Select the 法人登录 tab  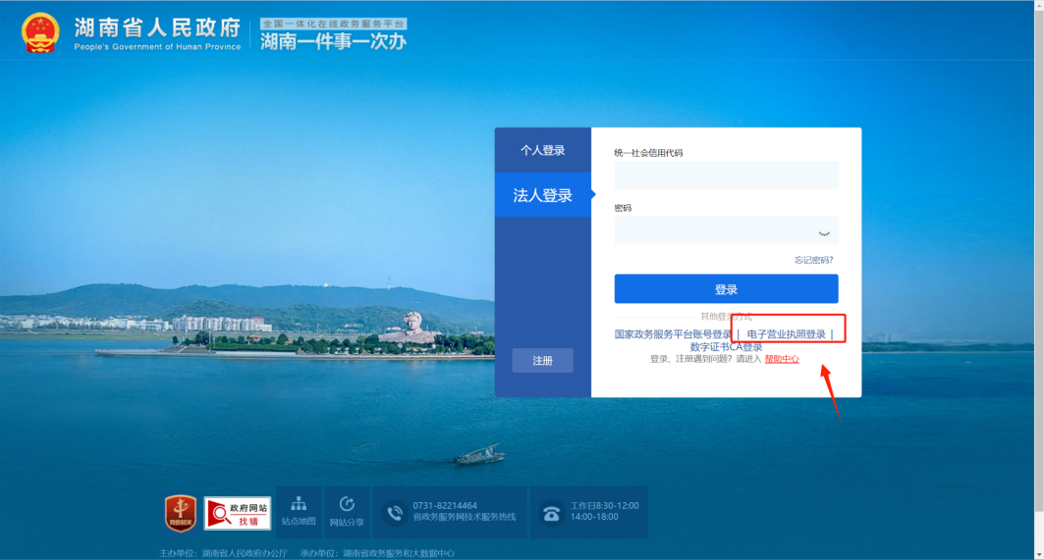543,195
